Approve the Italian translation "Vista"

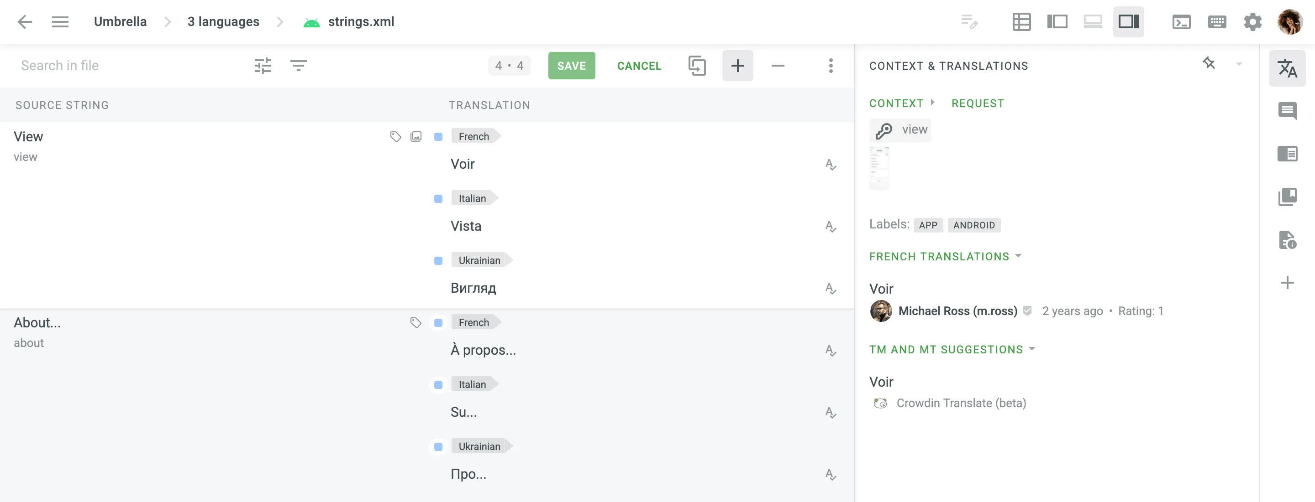click(831, 226)
